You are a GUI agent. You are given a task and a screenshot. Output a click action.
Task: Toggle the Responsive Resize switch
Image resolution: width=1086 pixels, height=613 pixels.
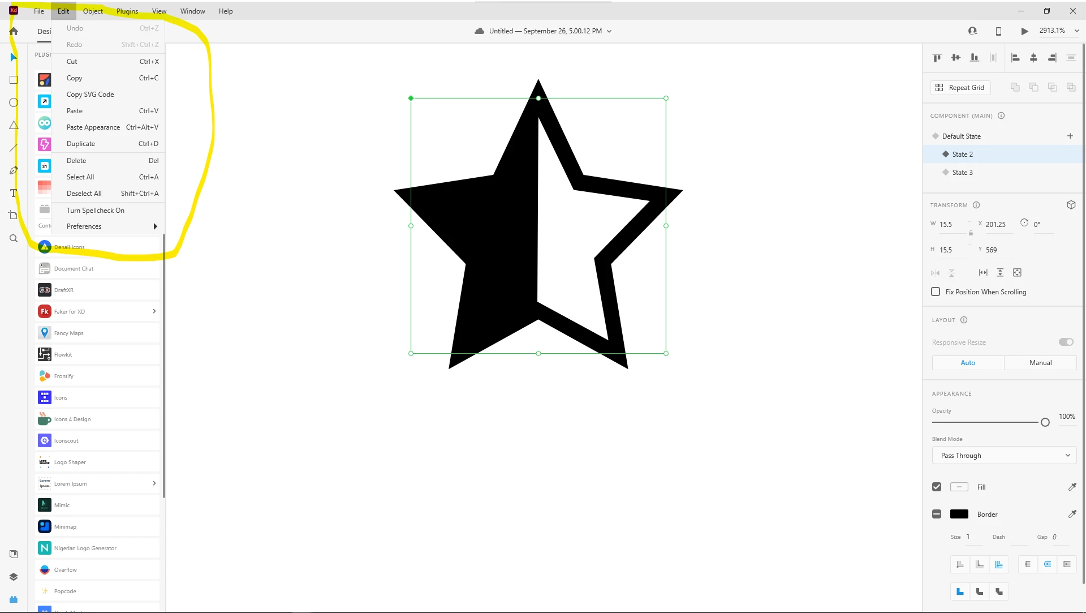click(1066, 342)
